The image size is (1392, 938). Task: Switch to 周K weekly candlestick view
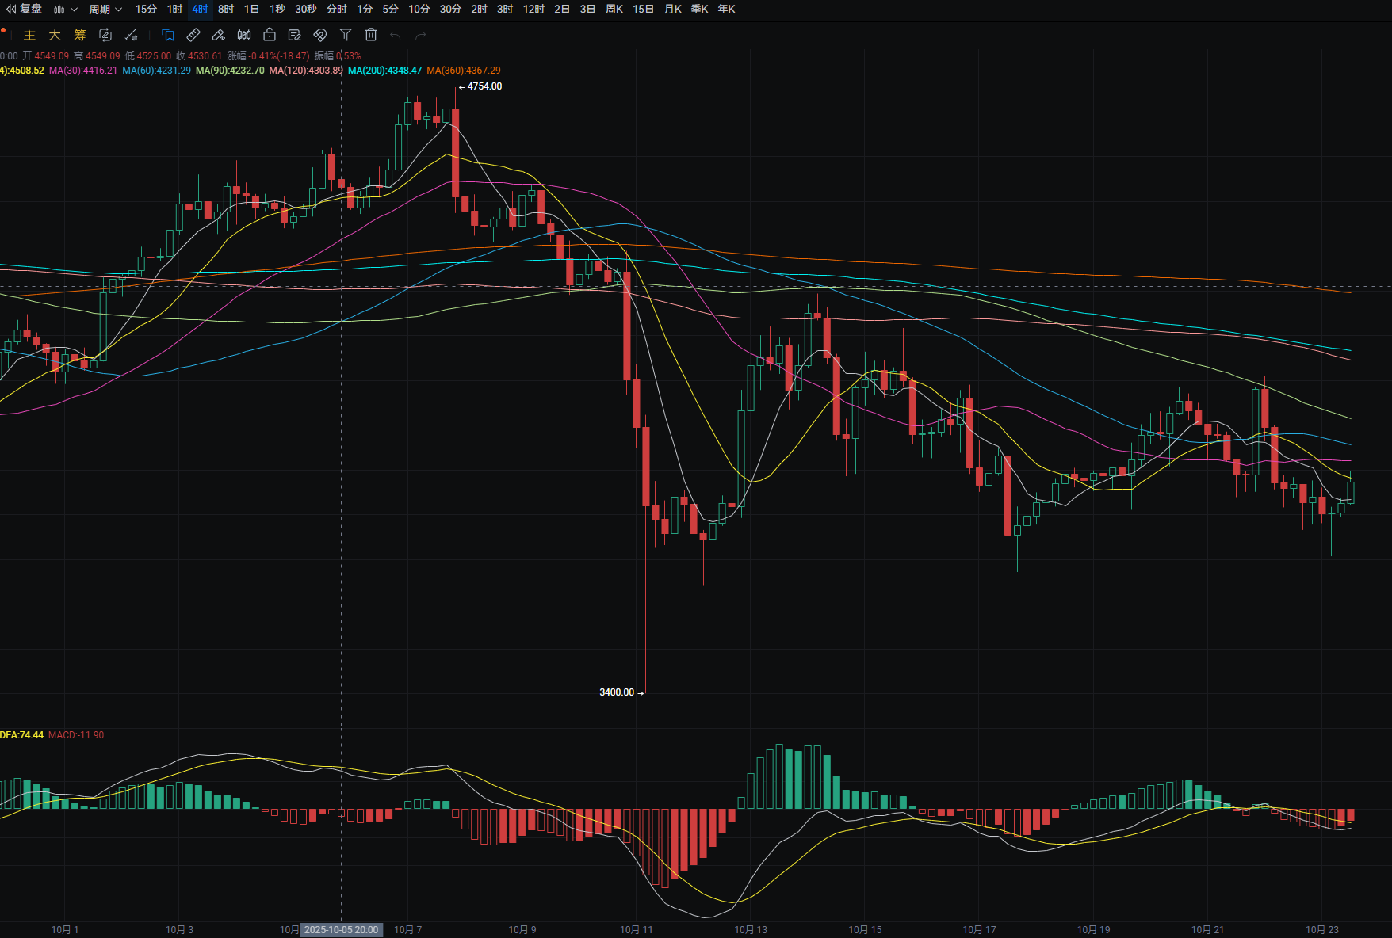[614, 10]
